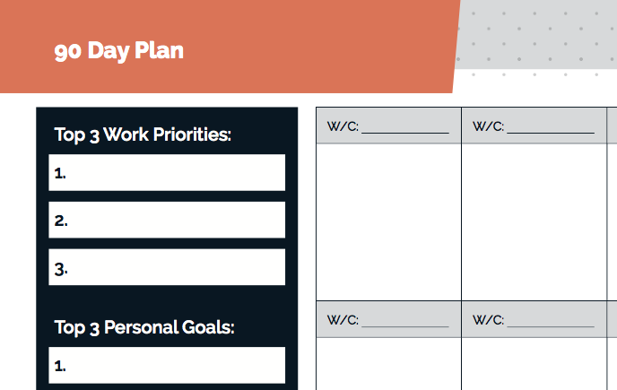Click the Top 3 Personal Goals heading

144,327
